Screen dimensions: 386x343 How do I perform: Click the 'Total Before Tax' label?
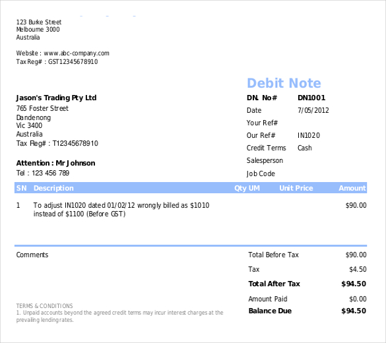coord(273,255)
